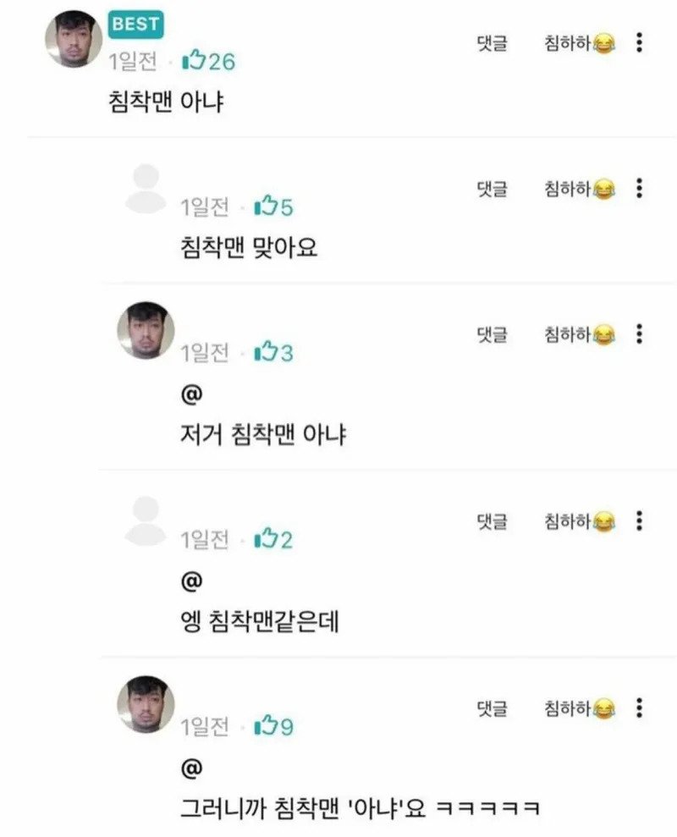The height and width of the screenshot is (837, 677).
Task: Click the BEST badge on the top comment
Action: 135,25
